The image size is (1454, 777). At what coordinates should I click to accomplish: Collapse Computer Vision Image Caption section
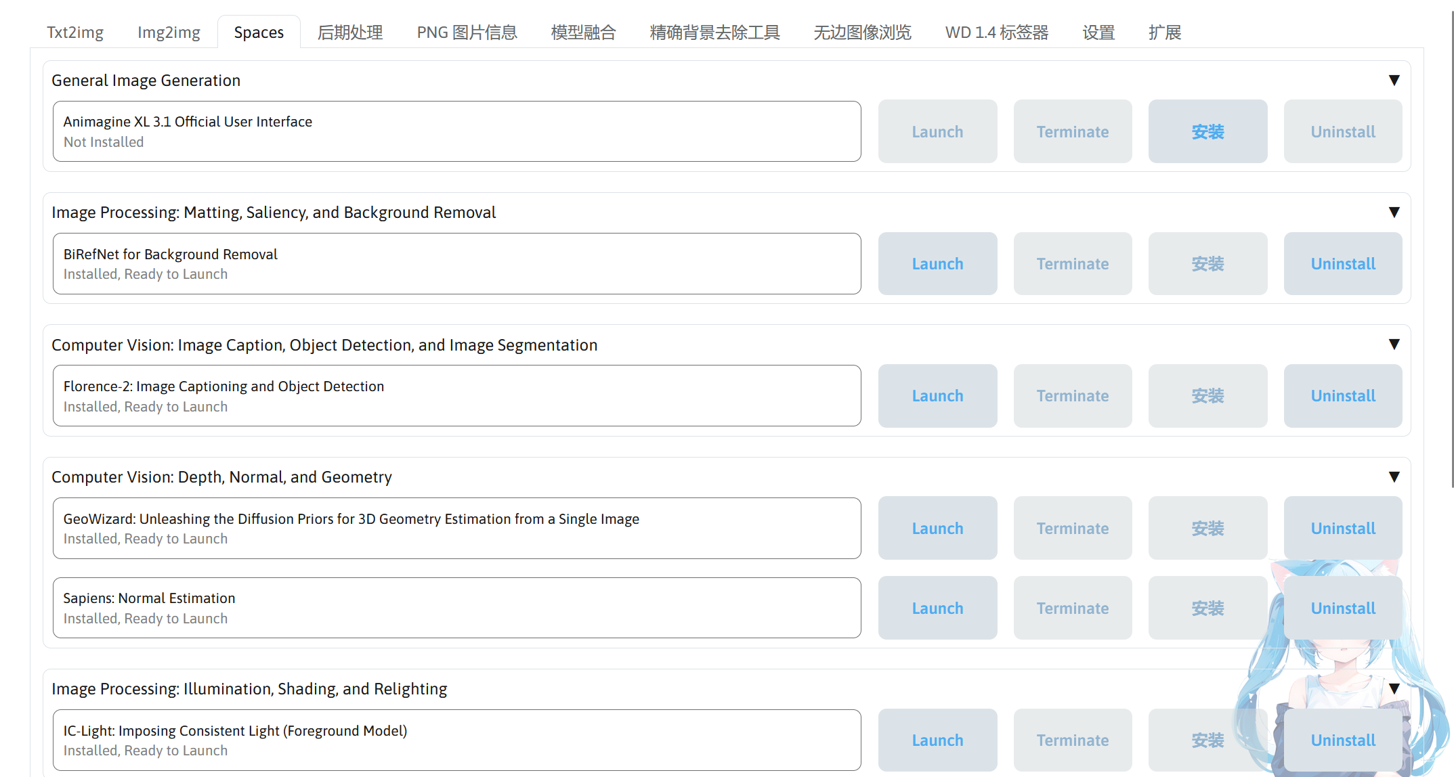point(1394,345)
